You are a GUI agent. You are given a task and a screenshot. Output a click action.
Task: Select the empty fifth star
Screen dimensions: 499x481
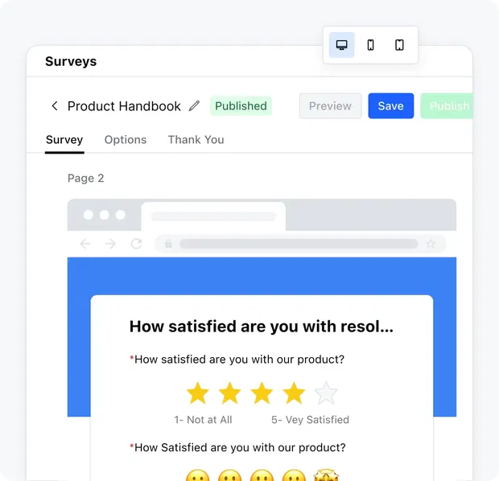point(326,393)
